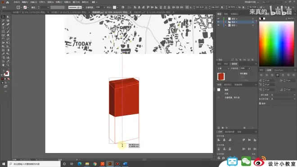Expand the selected middle layer's arrow
297x167 pixels.
(225, 22)
